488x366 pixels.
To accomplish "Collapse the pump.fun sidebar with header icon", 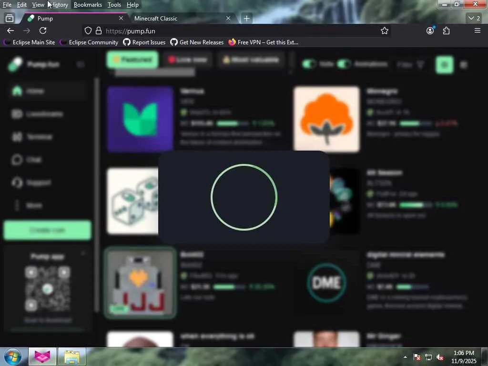I will click(81, 64).
